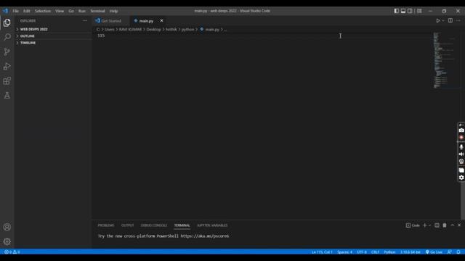Open the Edit menu
Screen dimensions: 465x261
pyautogui.click(x=27, y=11)
